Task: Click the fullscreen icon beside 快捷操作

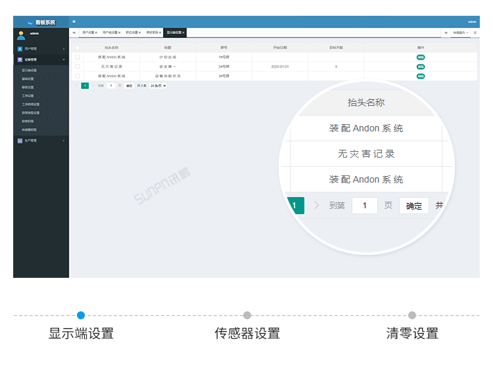Action: click(475, 33)
